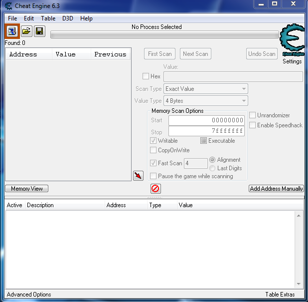Open the Scan Type dropdown
The height and width of the screenshot is (302, 308).
206,89
